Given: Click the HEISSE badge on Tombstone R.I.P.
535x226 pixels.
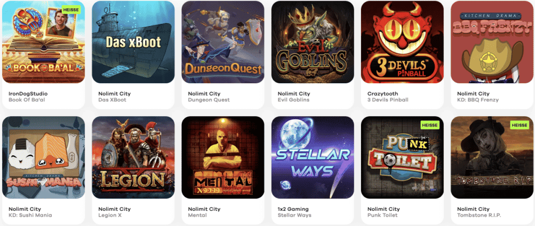Looking at the screenshot, I should [520, 125].
